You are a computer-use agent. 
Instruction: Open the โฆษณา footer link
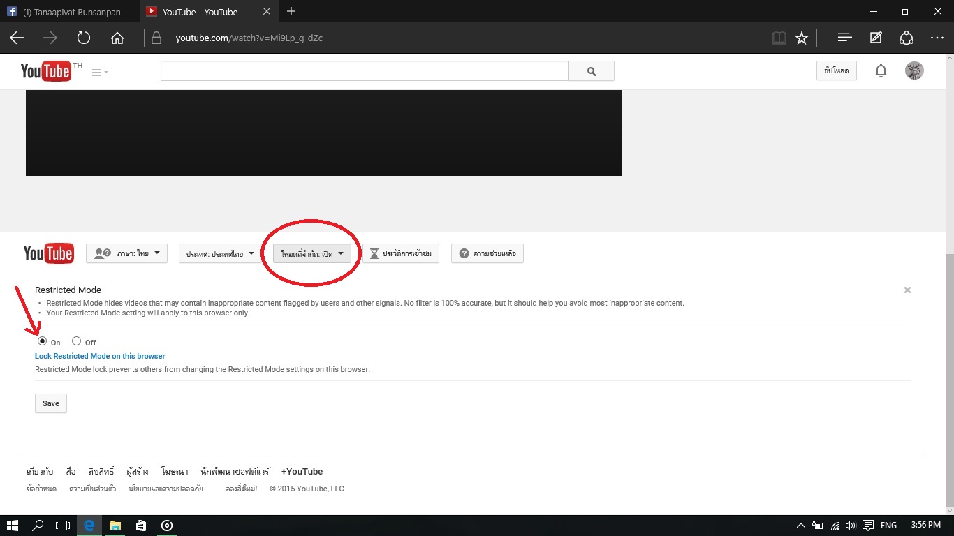[175, 472]
